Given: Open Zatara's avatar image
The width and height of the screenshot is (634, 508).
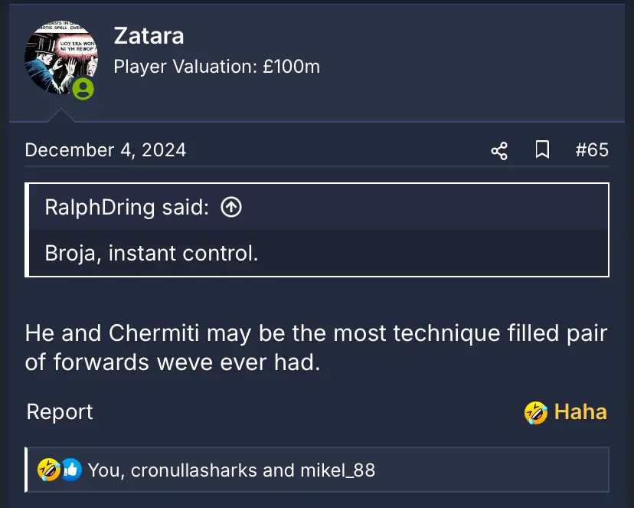Looking at the screenshot, I should pyautogui.click(x=61, y=60).
